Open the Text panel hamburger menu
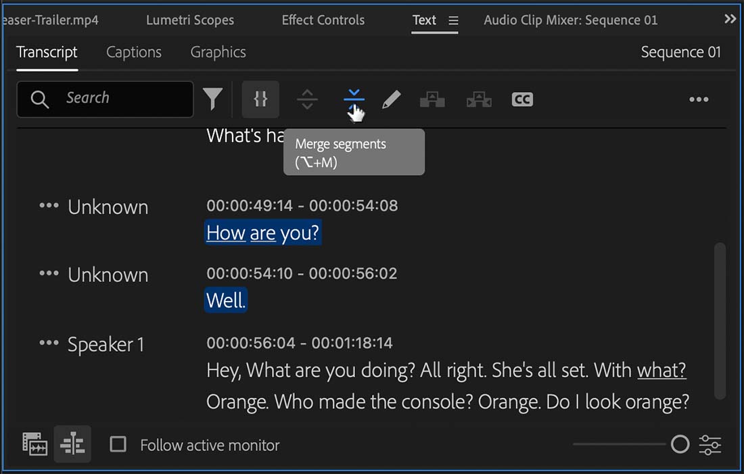This screenshot has width=744, height=474. click(454, 20)
